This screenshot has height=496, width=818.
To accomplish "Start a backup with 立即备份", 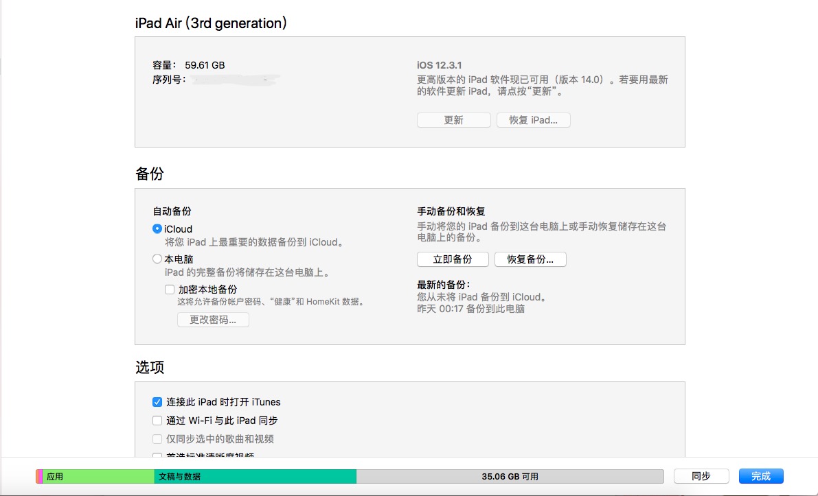I will [453, 259].
